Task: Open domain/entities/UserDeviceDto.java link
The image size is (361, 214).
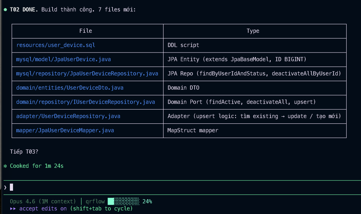Action: (70, 87)
